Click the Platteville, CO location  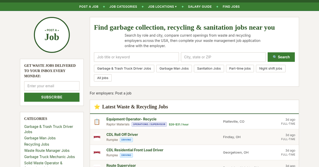click(234, 122)
